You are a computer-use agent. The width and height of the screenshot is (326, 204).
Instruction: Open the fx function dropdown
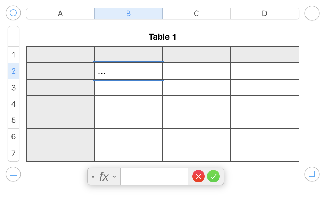point(107,177)
